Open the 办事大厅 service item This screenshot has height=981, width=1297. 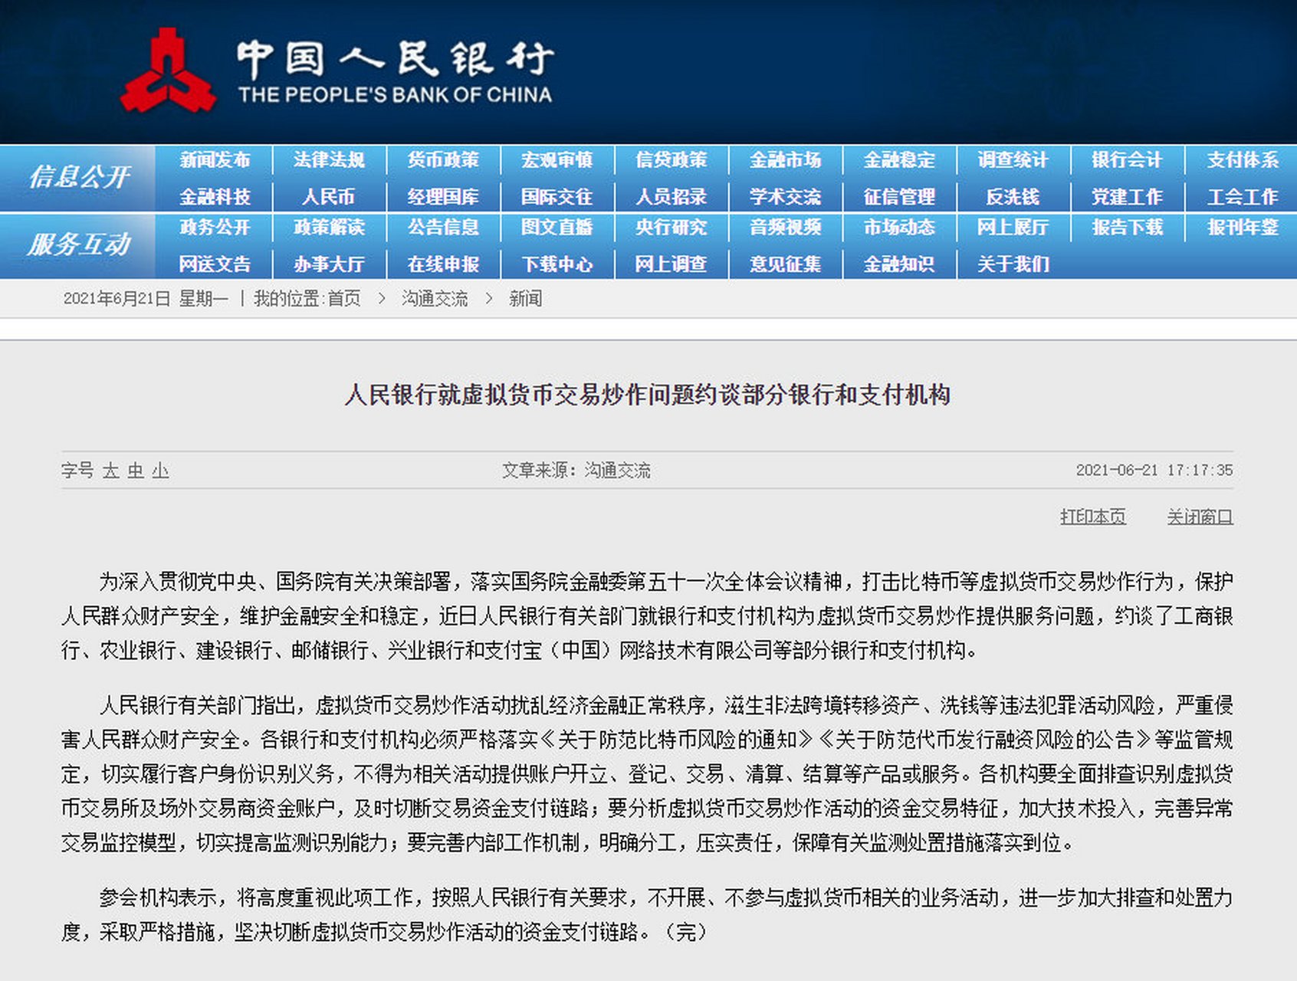click(329, 264)
